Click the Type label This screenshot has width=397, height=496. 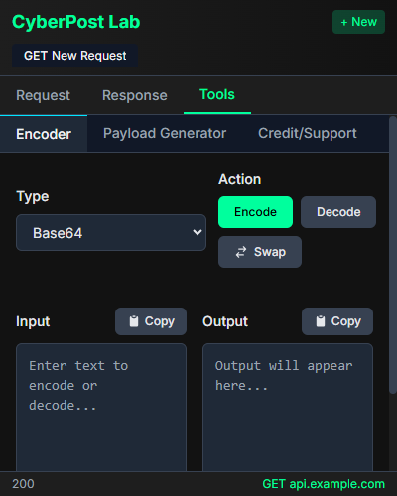coord(33,196)
